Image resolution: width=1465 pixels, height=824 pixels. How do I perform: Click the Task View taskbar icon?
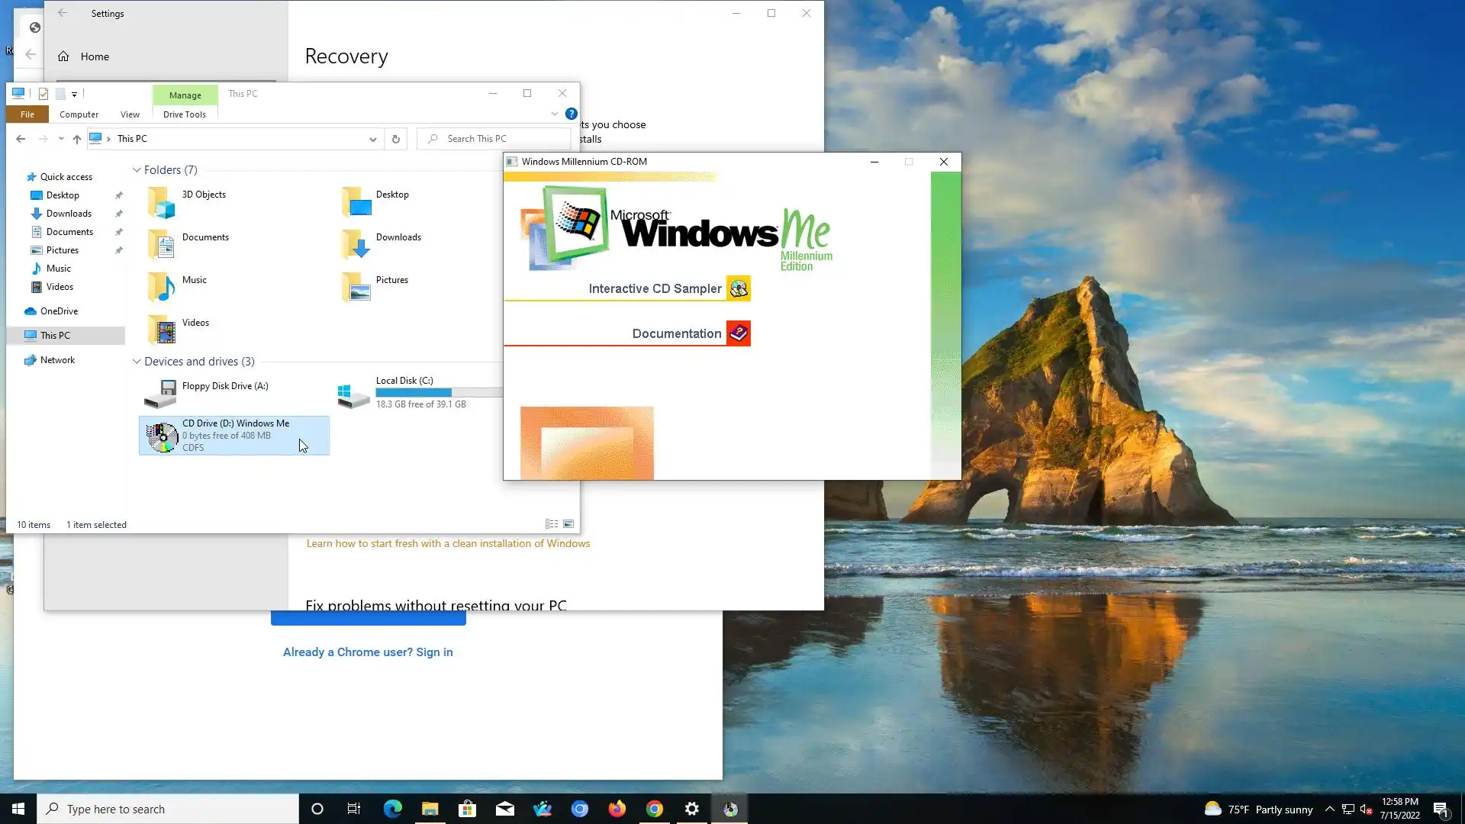point(354,809)
